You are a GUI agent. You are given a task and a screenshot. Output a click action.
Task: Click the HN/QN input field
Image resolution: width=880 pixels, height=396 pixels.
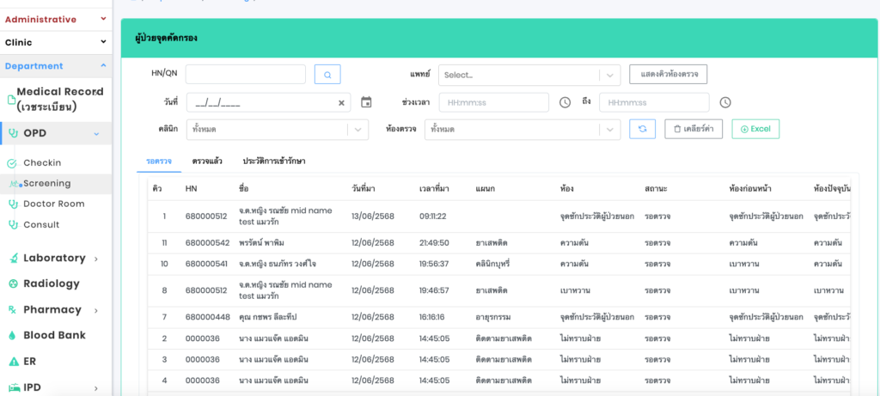point(245,75)
